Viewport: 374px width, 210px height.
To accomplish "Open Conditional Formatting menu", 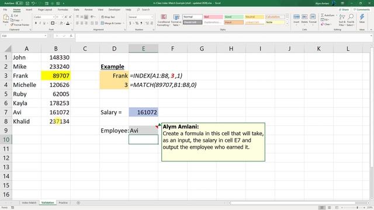I will (x=164, y=20).
